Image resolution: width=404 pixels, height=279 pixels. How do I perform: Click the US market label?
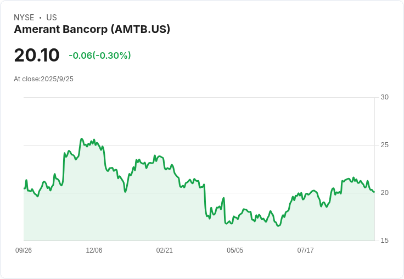point(52,18)
